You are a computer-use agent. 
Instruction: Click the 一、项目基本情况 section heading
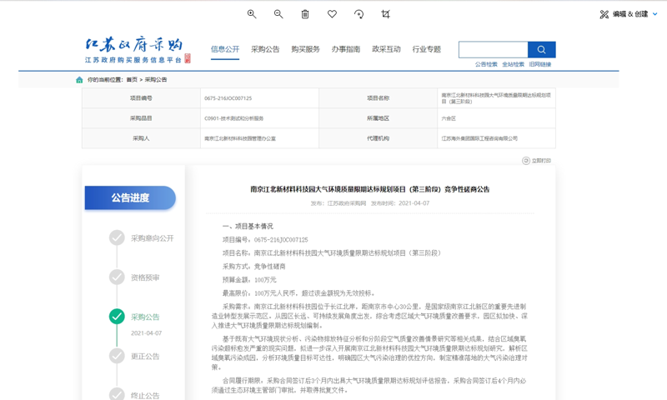tap(248, 226)
